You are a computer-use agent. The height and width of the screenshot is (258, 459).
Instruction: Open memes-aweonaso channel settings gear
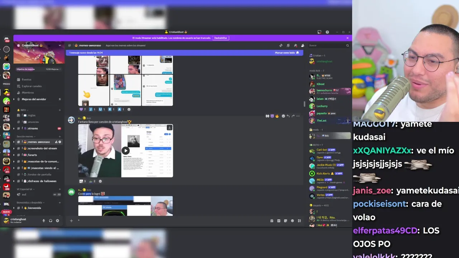60,142
